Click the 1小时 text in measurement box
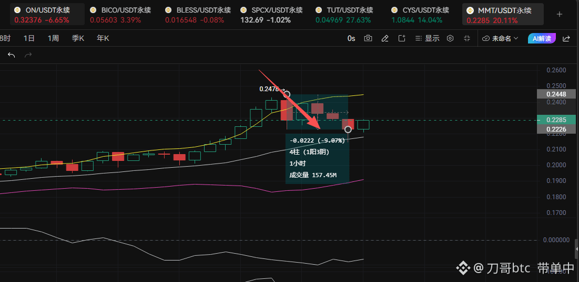 298,164
